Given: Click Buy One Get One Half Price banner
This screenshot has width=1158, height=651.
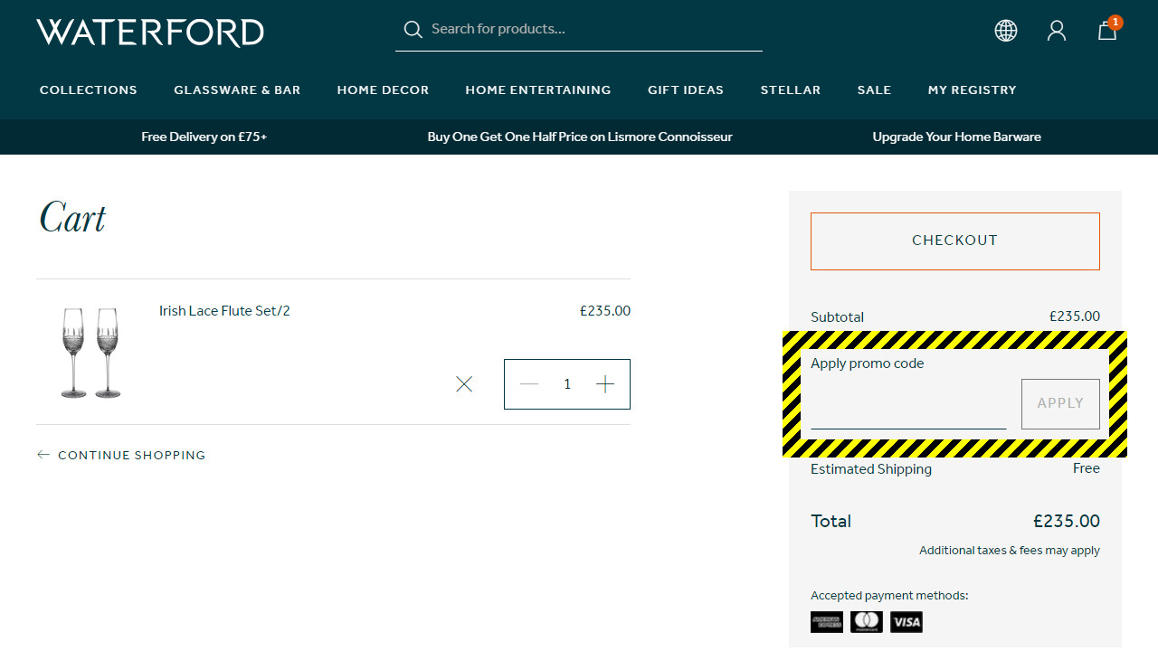Looking at the screenshot, I should point(580,137).
